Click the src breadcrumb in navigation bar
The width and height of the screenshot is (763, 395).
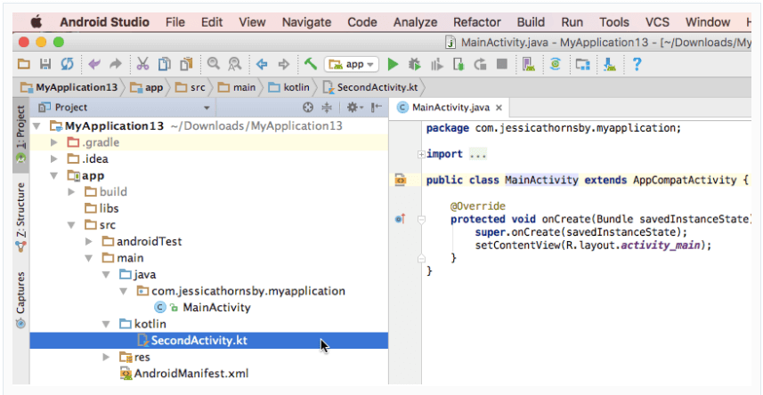click(191, 87)
